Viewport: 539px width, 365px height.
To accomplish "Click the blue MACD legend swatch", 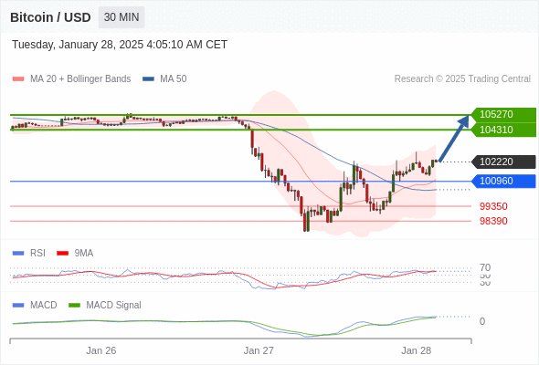I will [x=18, y=306].
